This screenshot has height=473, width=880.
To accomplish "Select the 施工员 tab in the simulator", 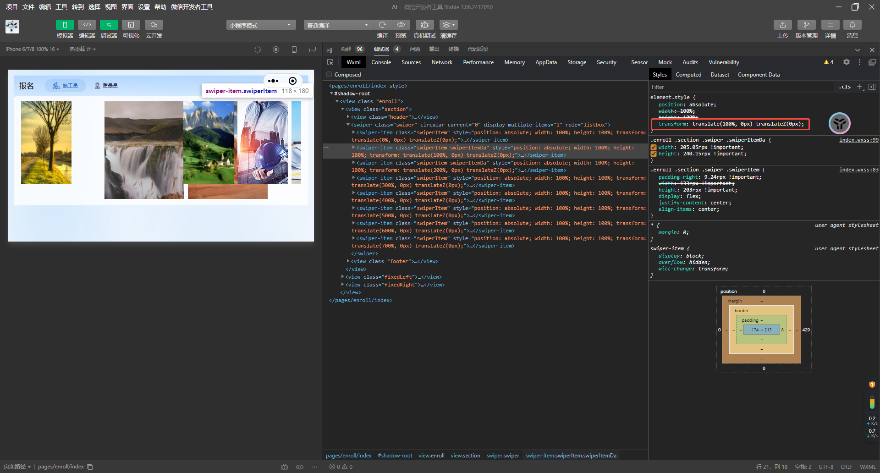I will [66, 86].
